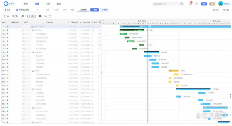The width and height of the screenshot is (232, 126).
Task: Tick end-date checkbox in row 2
Action: coord(81,30)
